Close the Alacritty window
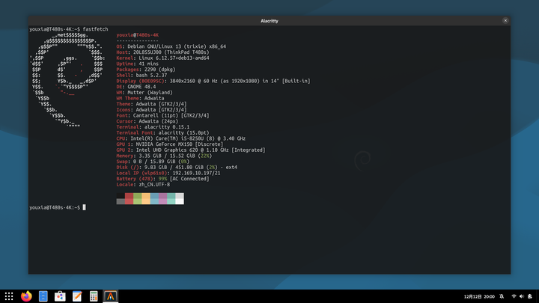This screenshot has width=539, height=303. 505,21
